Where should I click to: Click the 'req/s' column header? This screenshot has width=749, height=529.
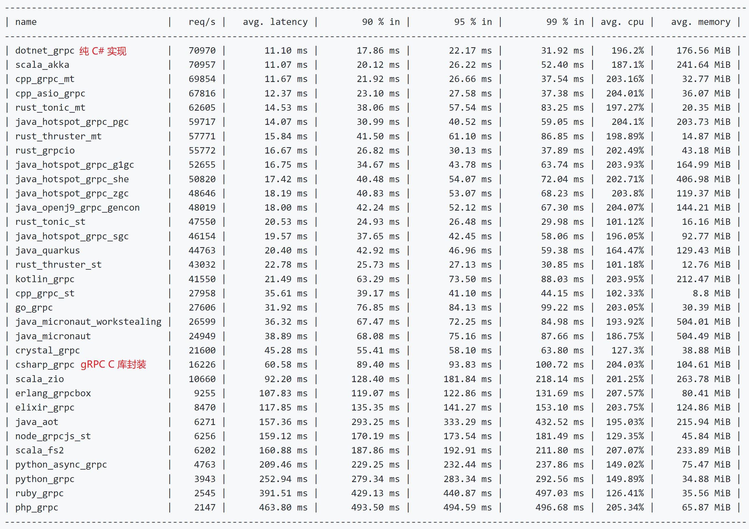pyautogui.click(x=202, y=22)
